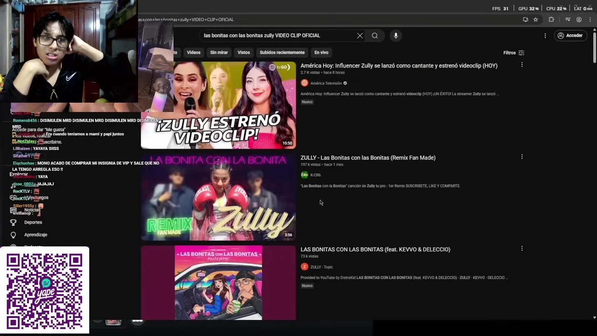
Task: Click the FPS 31 stat in the overlay
Action: coord(500,8)
